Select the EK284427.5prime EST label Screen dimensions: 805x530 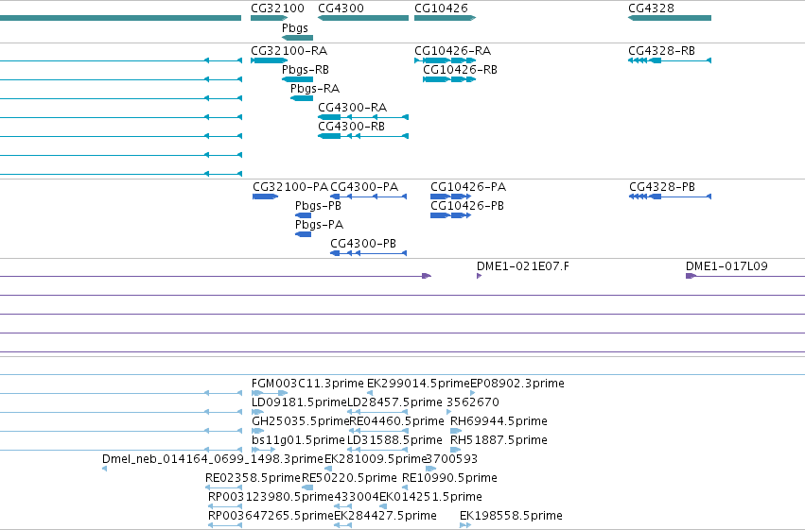tap(386, 516)
